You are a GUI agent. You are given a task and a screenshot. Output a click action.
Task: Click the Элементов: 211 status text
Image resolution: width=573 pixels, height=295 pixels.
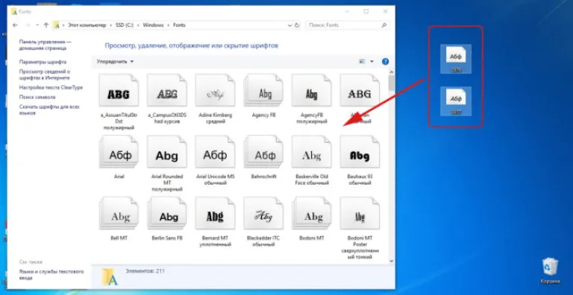click(145, 271)
